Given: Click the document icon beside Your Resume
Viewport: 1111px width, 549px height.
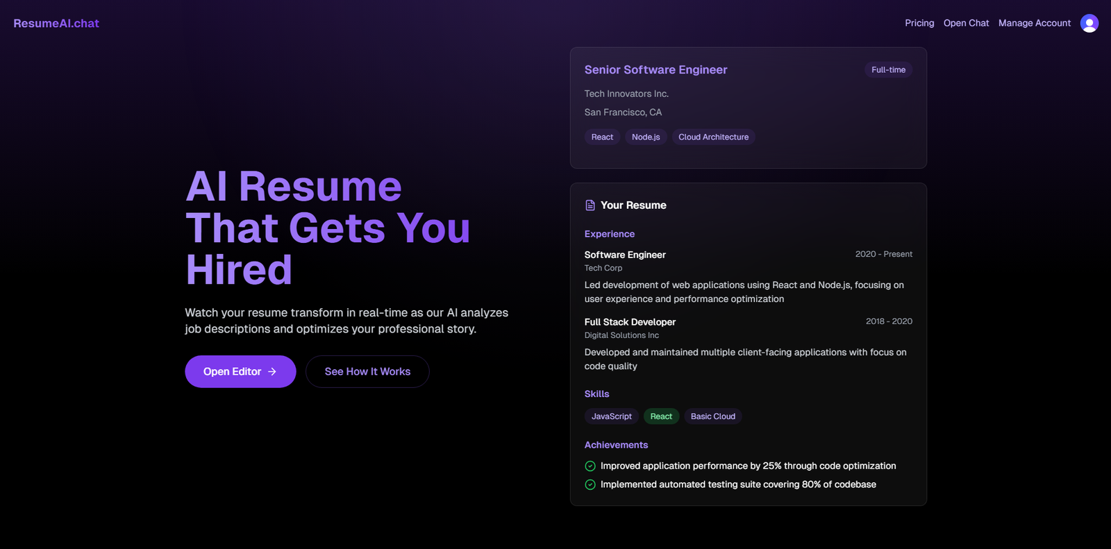Looking at the screenshot, I should [590, 205].
